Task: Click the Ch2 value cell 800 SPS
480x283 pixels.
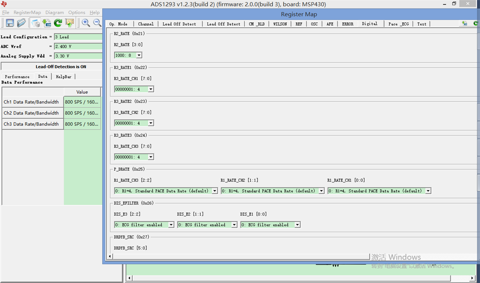Action: point(82,113)
